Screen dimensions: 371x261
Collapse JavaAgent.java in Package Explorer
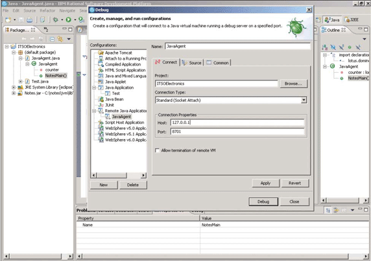pyautogui.click(x=21, y=58)
